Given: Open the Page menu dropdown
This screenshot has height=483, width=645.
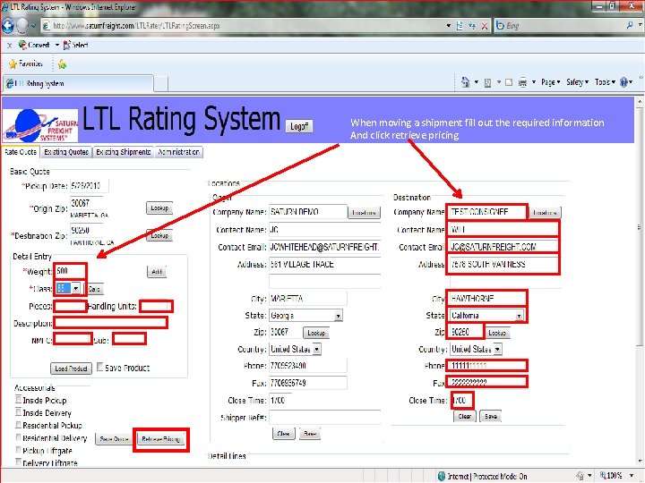Looking at the screenshot, I should coord(550,82).
